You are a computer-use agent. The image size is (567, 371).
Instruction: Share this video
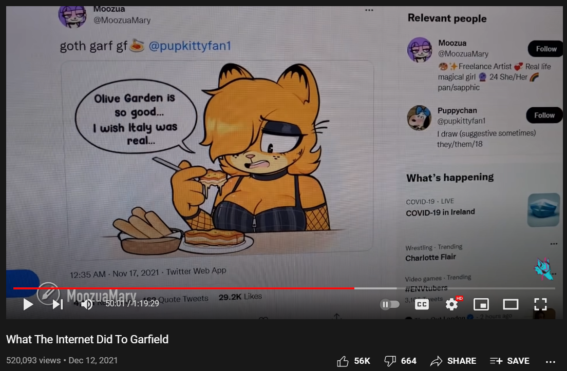[x=453, y=361]
